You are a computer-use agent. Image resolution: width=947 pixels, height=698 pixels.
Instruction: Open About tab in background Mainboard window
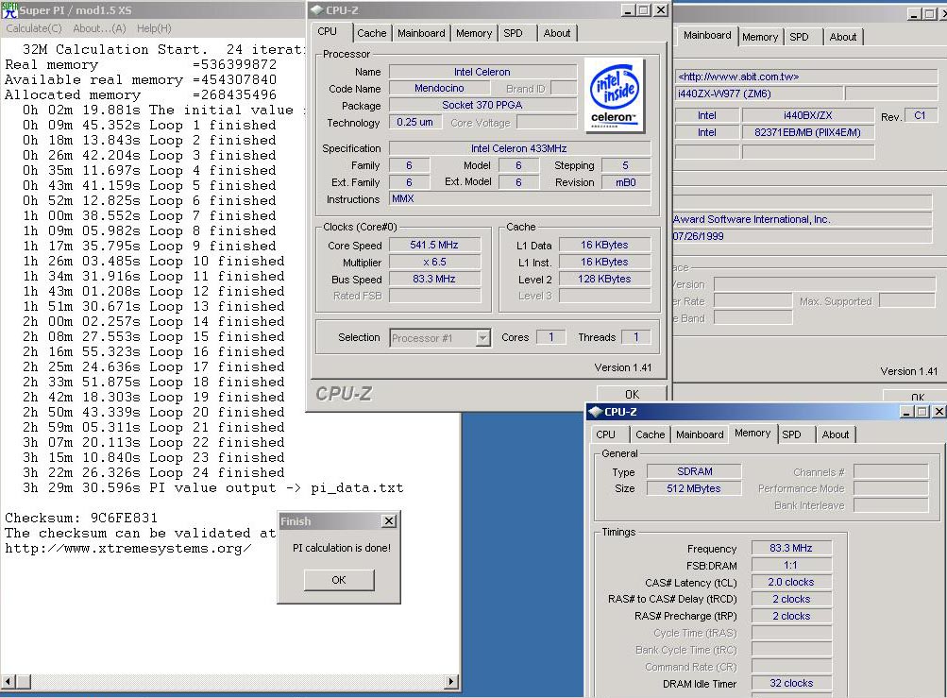tap(842, 37)
